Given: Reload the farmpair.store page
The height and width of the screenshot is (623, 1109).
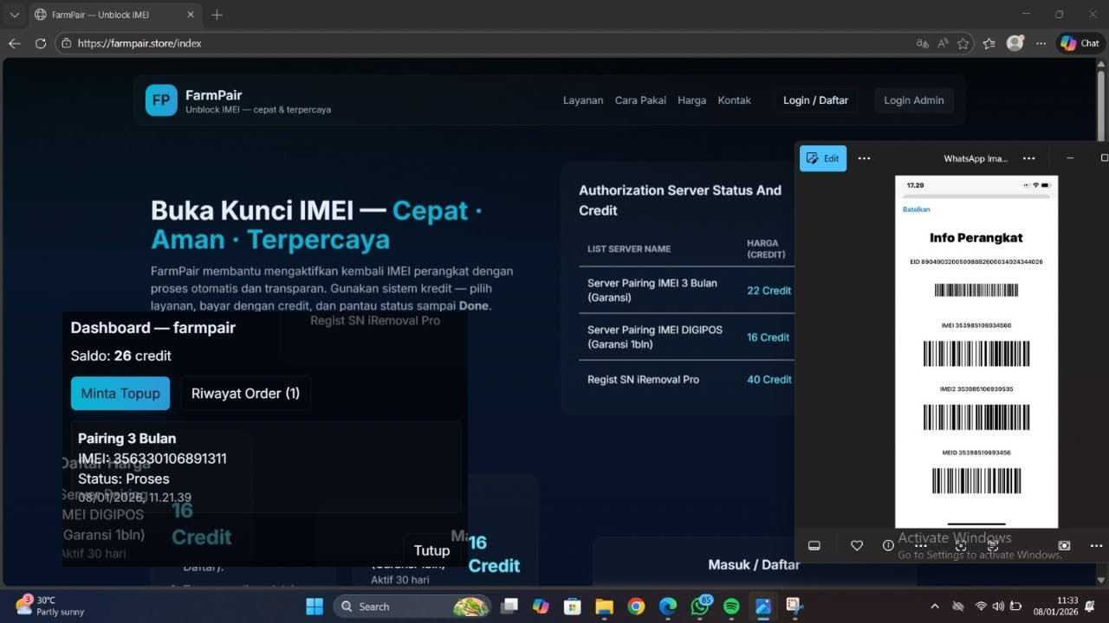Looking at the screenshot, I should pos(41,43).
